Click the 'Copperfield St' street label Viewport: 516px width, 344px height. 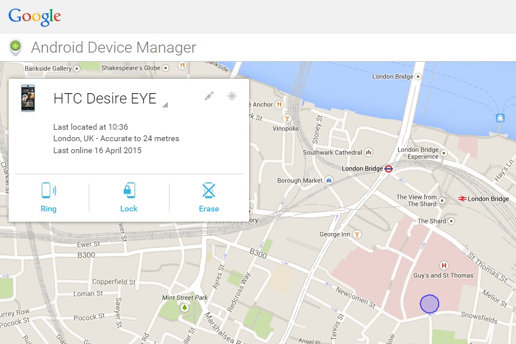[x=113, y=282]
